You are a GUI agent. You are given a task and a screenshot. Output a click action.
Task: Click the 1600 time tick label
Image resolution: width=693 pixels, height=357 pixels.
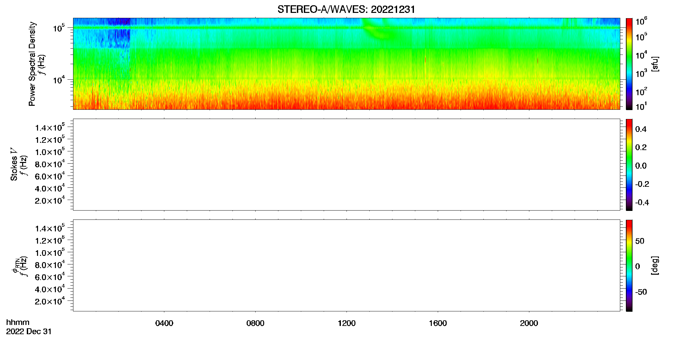(x=438, y=323)
